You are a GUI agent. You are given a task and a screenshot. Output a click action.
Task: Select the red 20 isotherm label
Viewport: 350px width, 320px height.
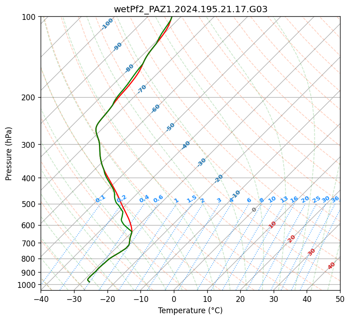click(291, 239)
